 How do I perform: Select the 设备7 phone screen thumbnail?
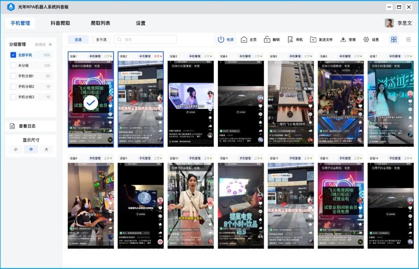[391, 104]
